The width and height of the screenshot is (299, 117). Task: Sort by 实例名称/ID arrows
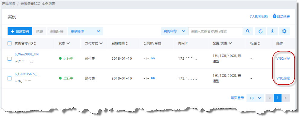tap(34, 43)
